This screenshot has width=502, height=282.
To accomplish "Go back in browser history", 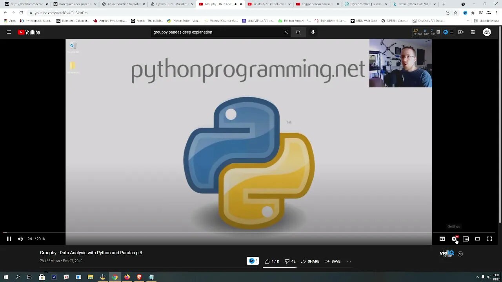I will click(x=5, y=13).
